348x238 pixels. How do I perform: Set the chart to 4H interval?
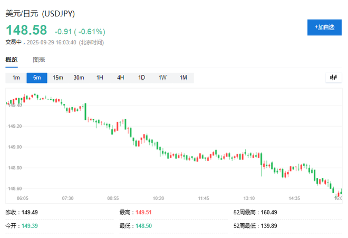pos(120,78)
